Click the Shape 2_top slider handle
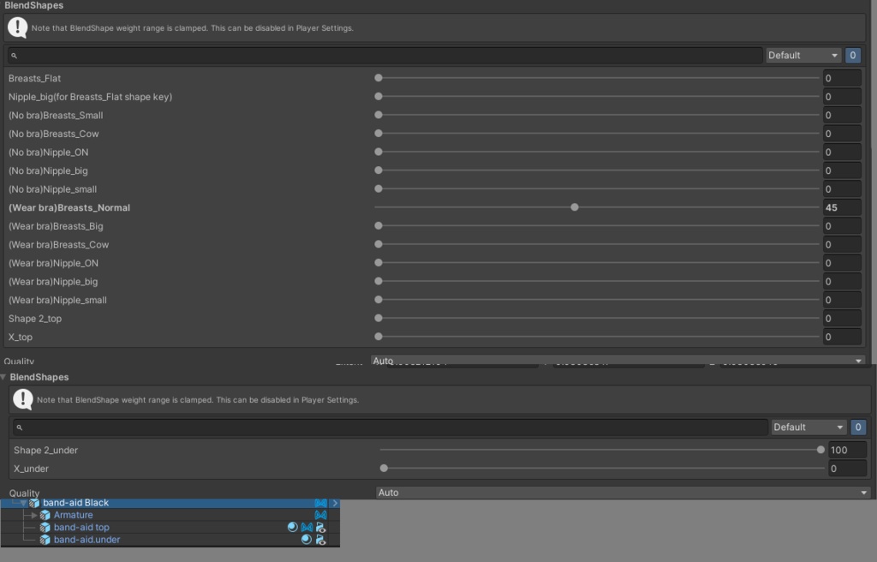 (x=379, y=318)
